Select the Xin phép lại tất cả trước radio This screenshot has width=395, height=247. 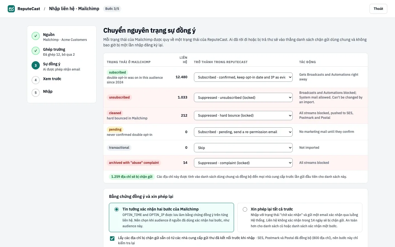[x=245, y=209]
